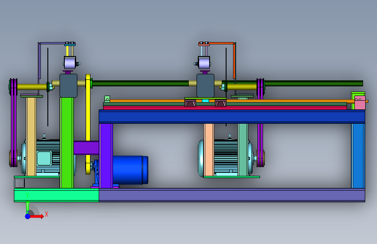Image resolution: width=377 pixels, height=244 pixels.
Task: Pick the violet vertical leg beside blue motor
Action: 106,155
